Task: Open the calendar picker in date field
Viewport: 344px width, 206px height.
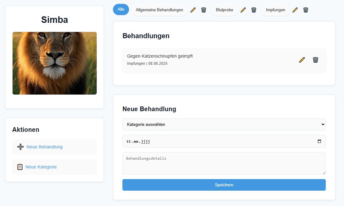Action: click(x=319, y=142)
